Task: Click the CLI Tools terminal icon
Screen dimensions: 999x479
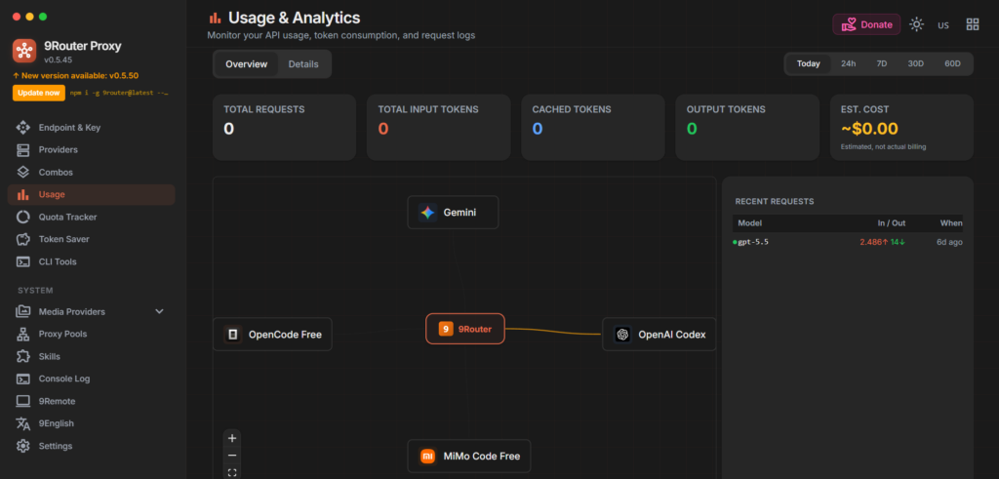Action: pyautogui.click(x=23, y=261)
